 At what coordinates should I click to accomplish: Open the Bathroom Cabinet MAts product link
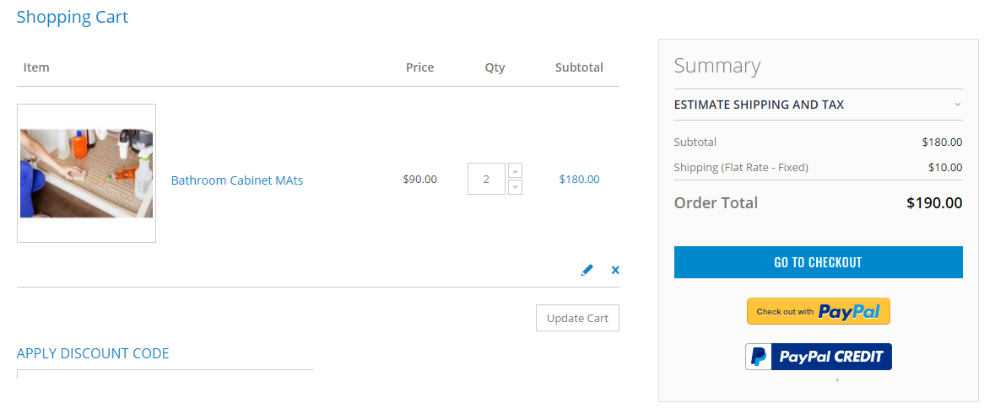click(x=237, y=180)
